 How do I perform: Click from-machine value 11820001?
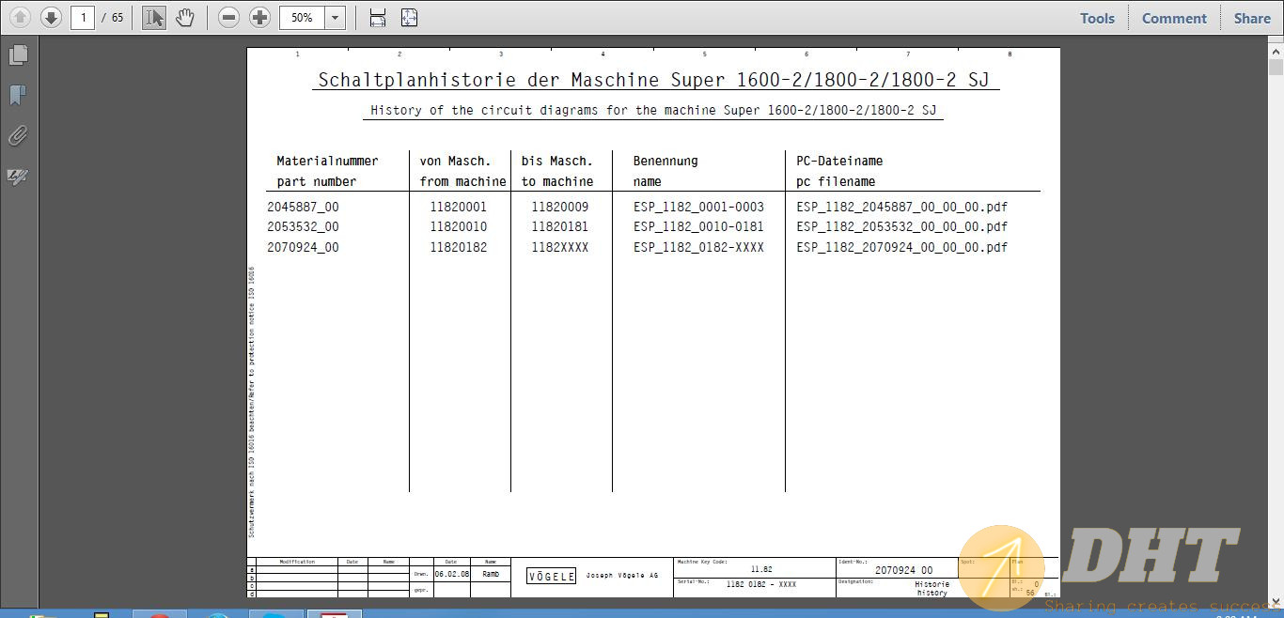(459, 207)
